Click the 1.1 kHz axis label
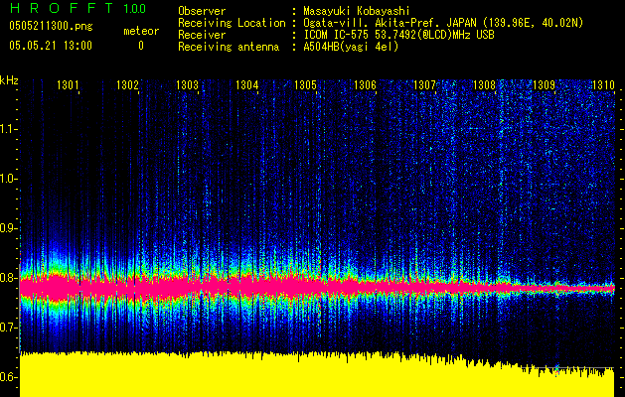 (x=8, y=129)
